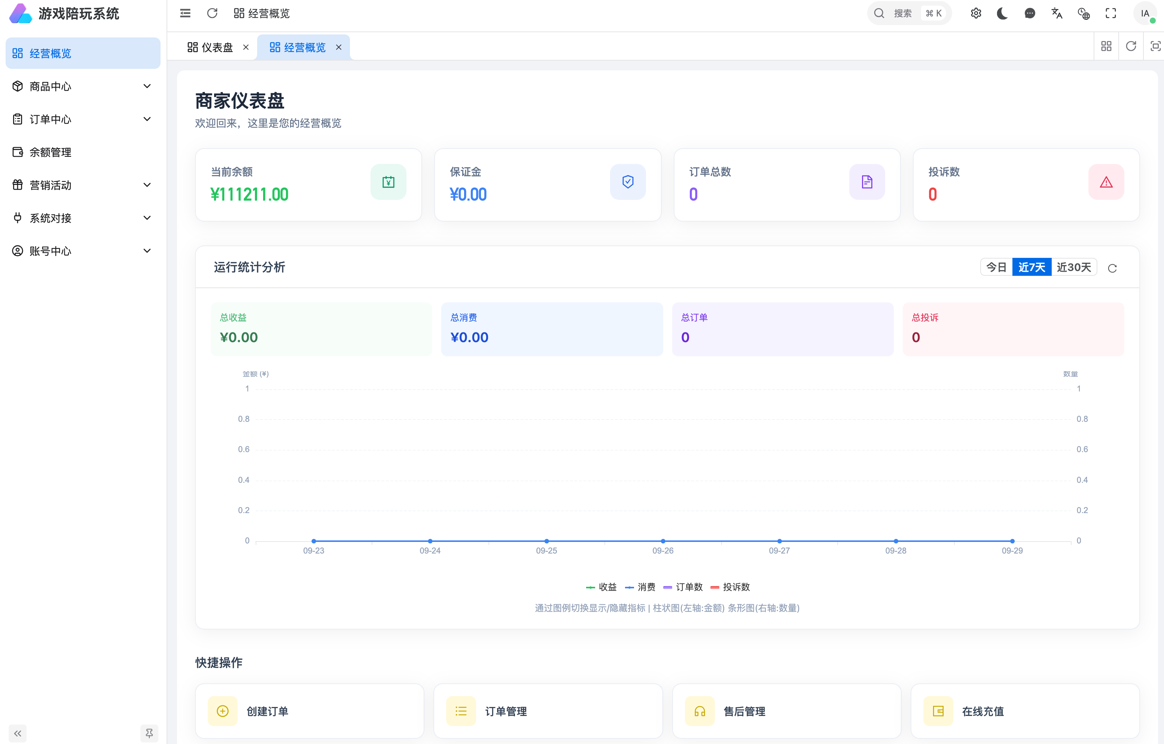Click the sidebar pin icon
This screenshot has height=744, width=1164.
(149, 734)
